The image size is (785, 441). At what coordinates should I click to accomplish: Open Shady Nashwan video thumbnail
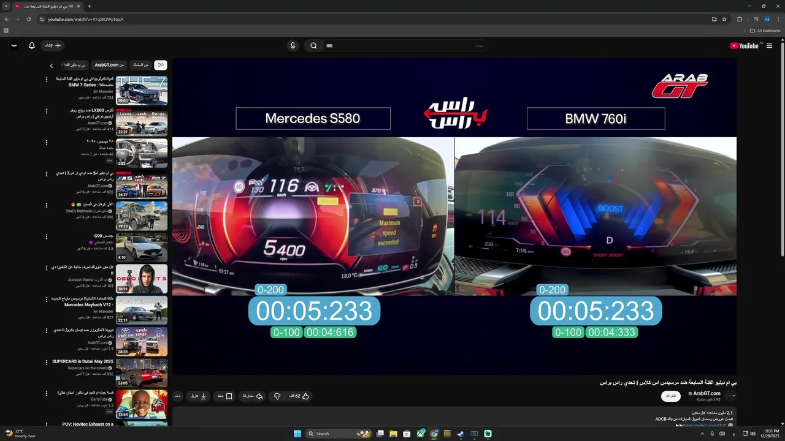(x=142, y=216)
